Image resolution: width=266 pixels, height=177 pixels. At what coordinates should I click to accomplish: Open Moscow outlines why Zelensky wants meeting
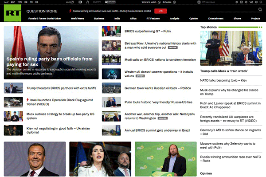point(228,146)
